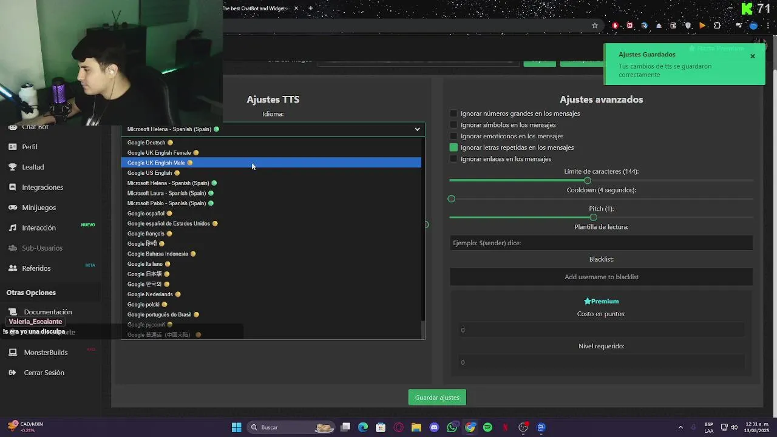Viewport: 777px width, 437px height.
Task: Click Costo en puntos field
Action: [x=601, y=330]
